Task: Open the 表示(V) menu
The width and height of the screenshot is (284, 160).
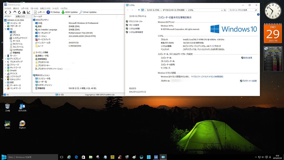Action: (x=16, y=8)
